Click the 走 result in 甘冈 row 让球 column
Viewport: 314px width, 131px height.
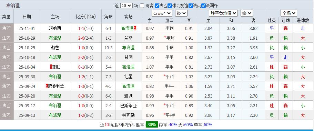coord(285,57)
